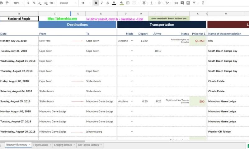Toggle Bold formatting

(96, 3)
